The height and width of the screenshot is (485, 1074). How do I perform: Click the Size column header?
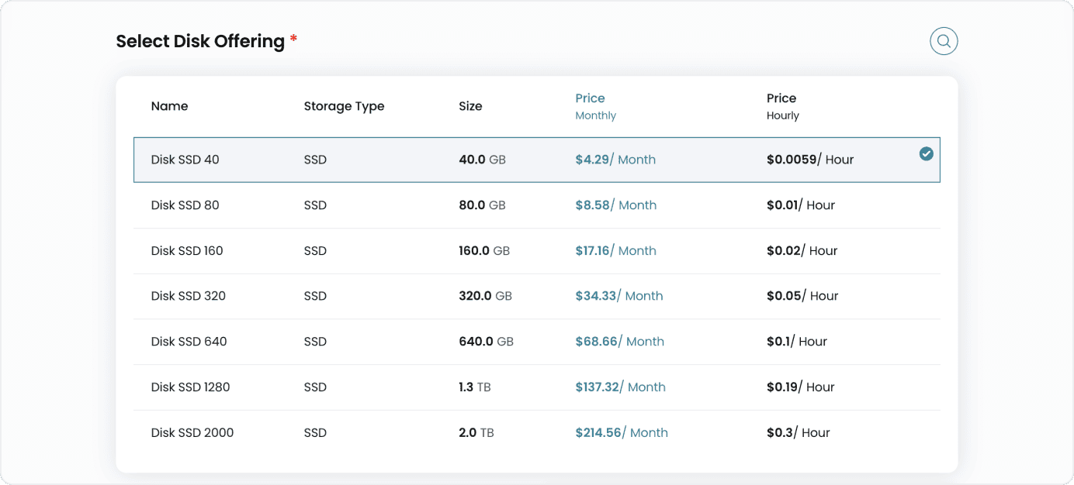coord(470,106)
